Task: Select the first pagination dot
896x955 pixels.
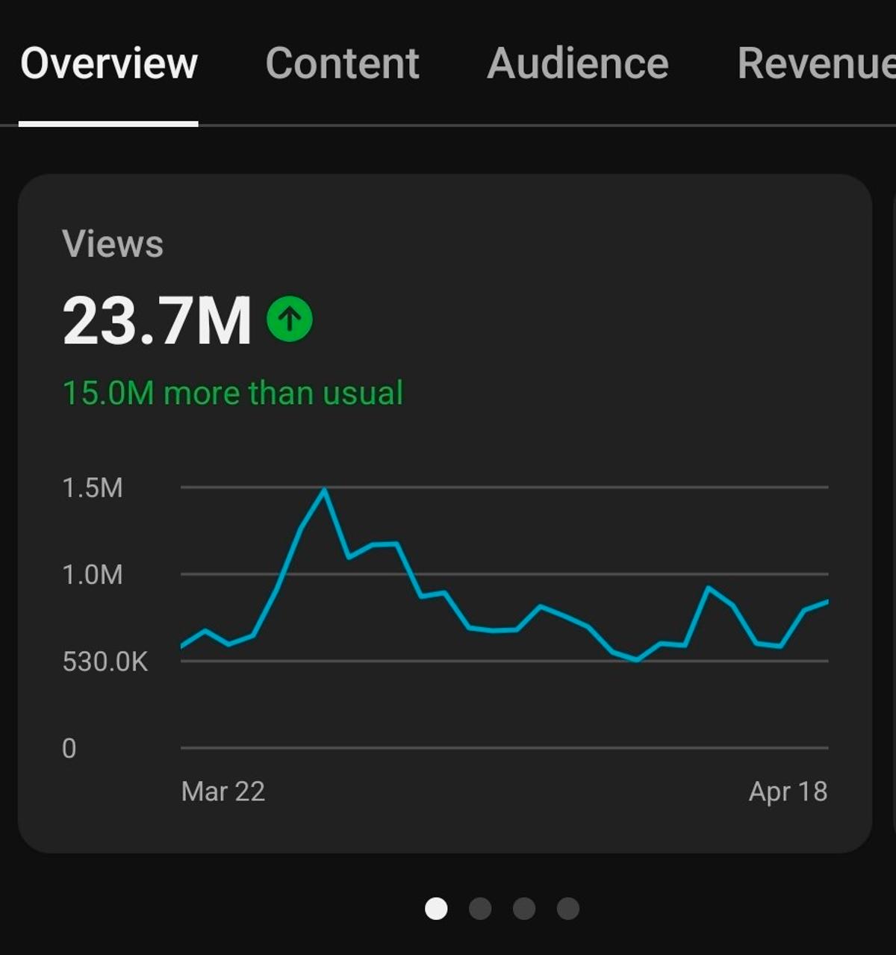Action: click(436, 909)
